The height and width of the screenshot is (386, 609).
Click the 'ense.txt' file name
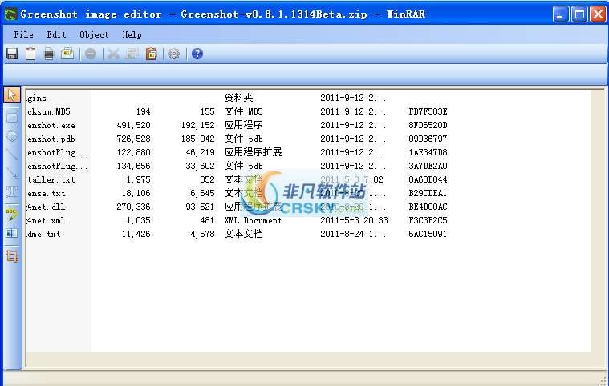tap(47, 193)
